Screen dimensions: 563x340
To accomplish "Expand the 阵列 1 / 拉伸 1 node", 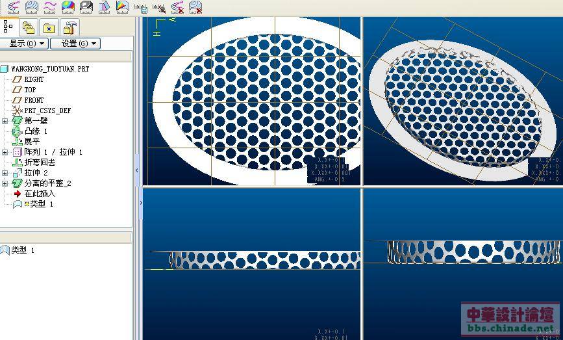I will click(5, 152).
